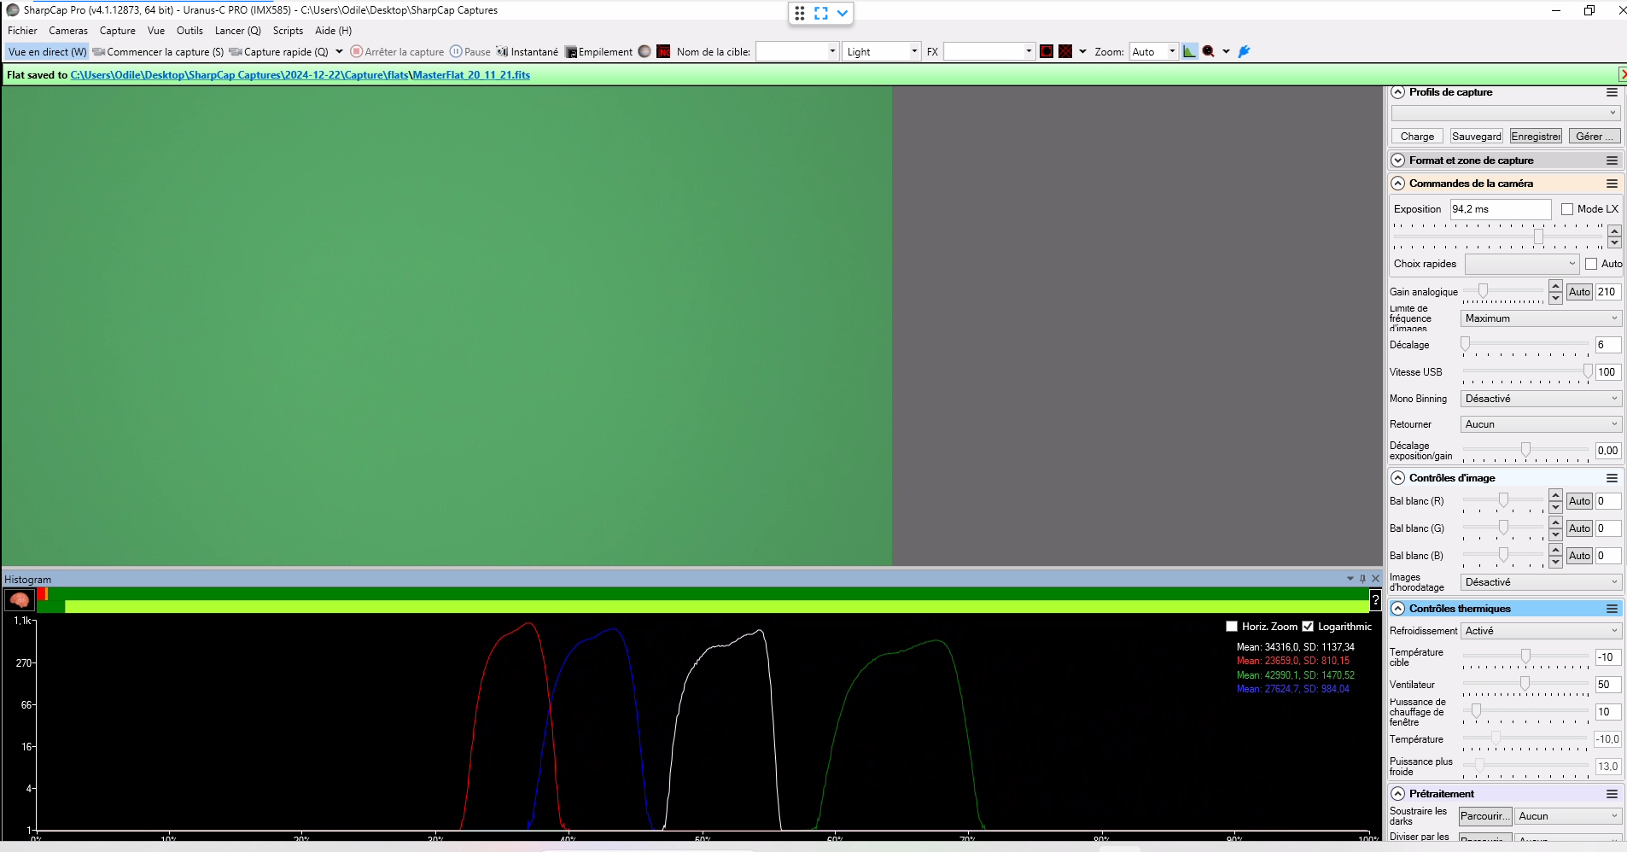Image resolution: width=1627 pixels, height=852 pixels.
Task: Open the Light frame type dropdown
Action: tap(882, 52)
